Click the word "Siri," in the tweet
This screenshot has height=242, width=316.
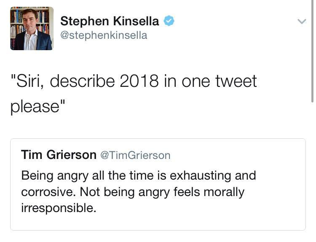pyautogui.click(x=28, y=81)
